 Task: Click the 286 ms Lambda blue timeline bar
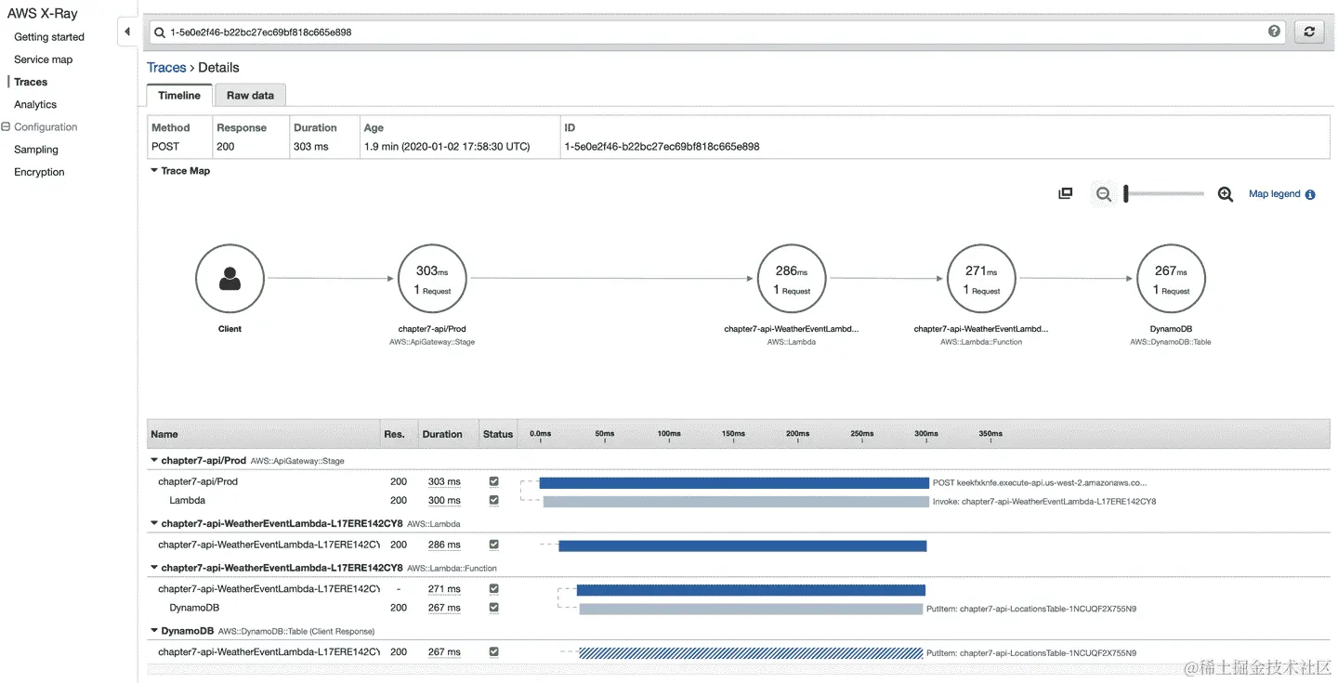click(742, 545)
